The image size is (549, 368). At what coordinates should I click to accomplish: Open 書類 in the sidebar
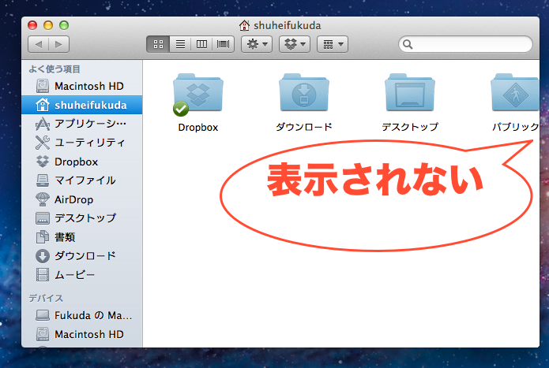click(82, 237)
